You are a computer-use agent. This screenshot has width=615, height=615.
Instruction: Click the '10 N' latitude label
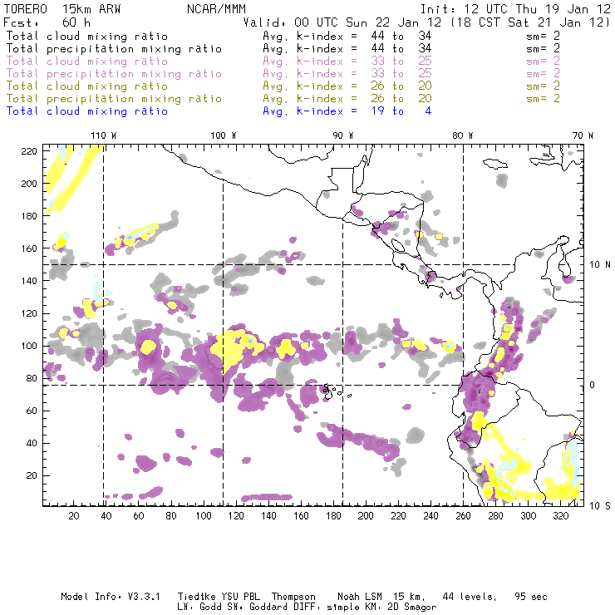600,265
